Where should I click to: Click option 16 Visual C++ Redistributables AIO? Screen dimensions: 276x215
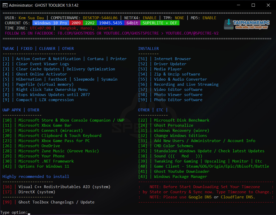[x=64, y=187]
